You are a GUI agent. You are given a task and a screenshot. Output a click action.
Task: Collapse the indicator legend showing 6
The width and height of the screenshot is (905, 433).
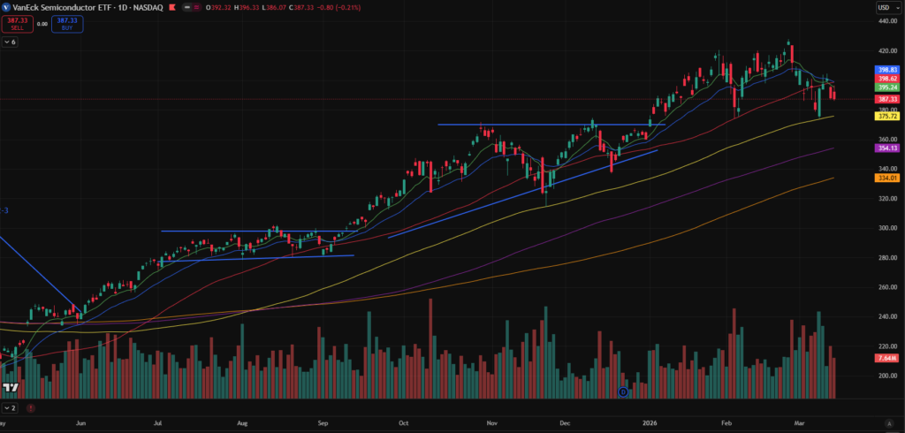[11, 42]
